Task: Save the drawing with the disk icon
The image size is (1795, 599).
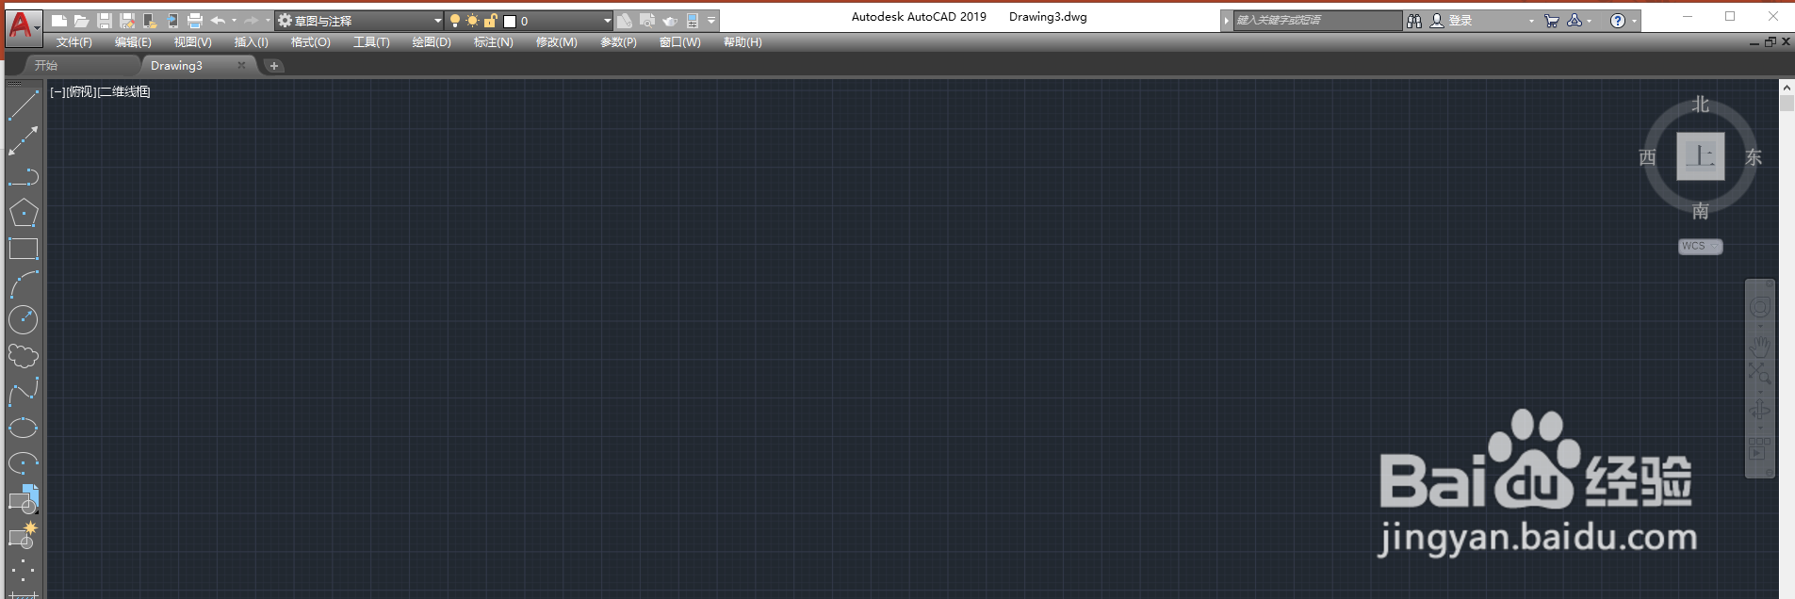Action: [x=105, y=21]
